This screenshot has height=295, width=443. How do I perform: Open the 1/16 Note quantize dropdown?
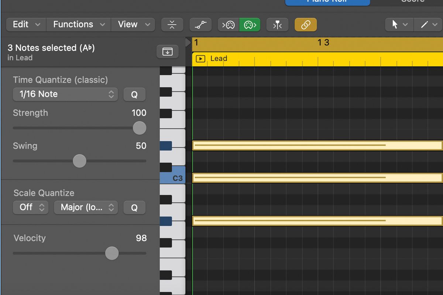[x=65, y=94]
